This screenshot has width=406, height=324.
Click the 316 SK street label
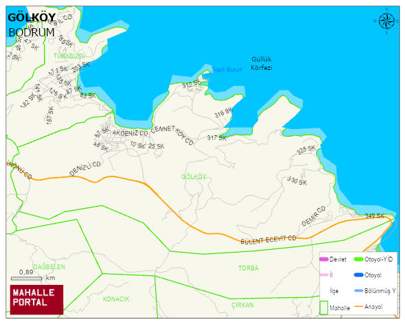coord(223,113)
